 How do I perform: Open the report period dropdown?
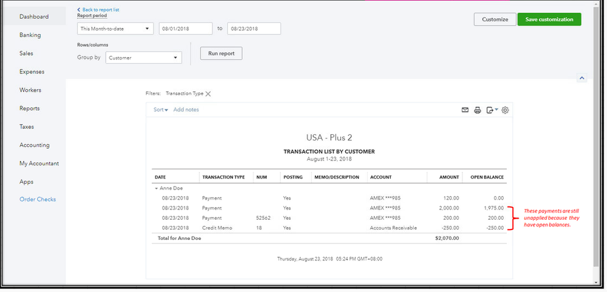pyautogui.click(x=115, y=29)
